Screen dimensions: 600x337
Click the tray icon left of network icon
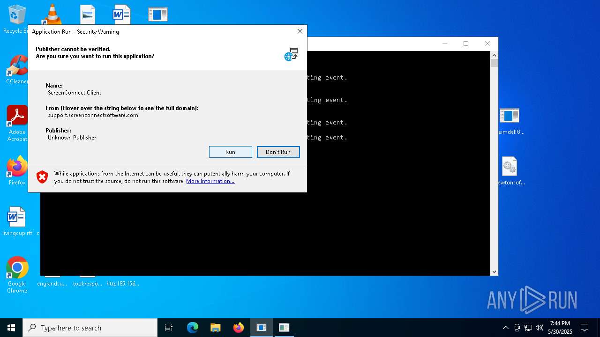click(517, 328)
